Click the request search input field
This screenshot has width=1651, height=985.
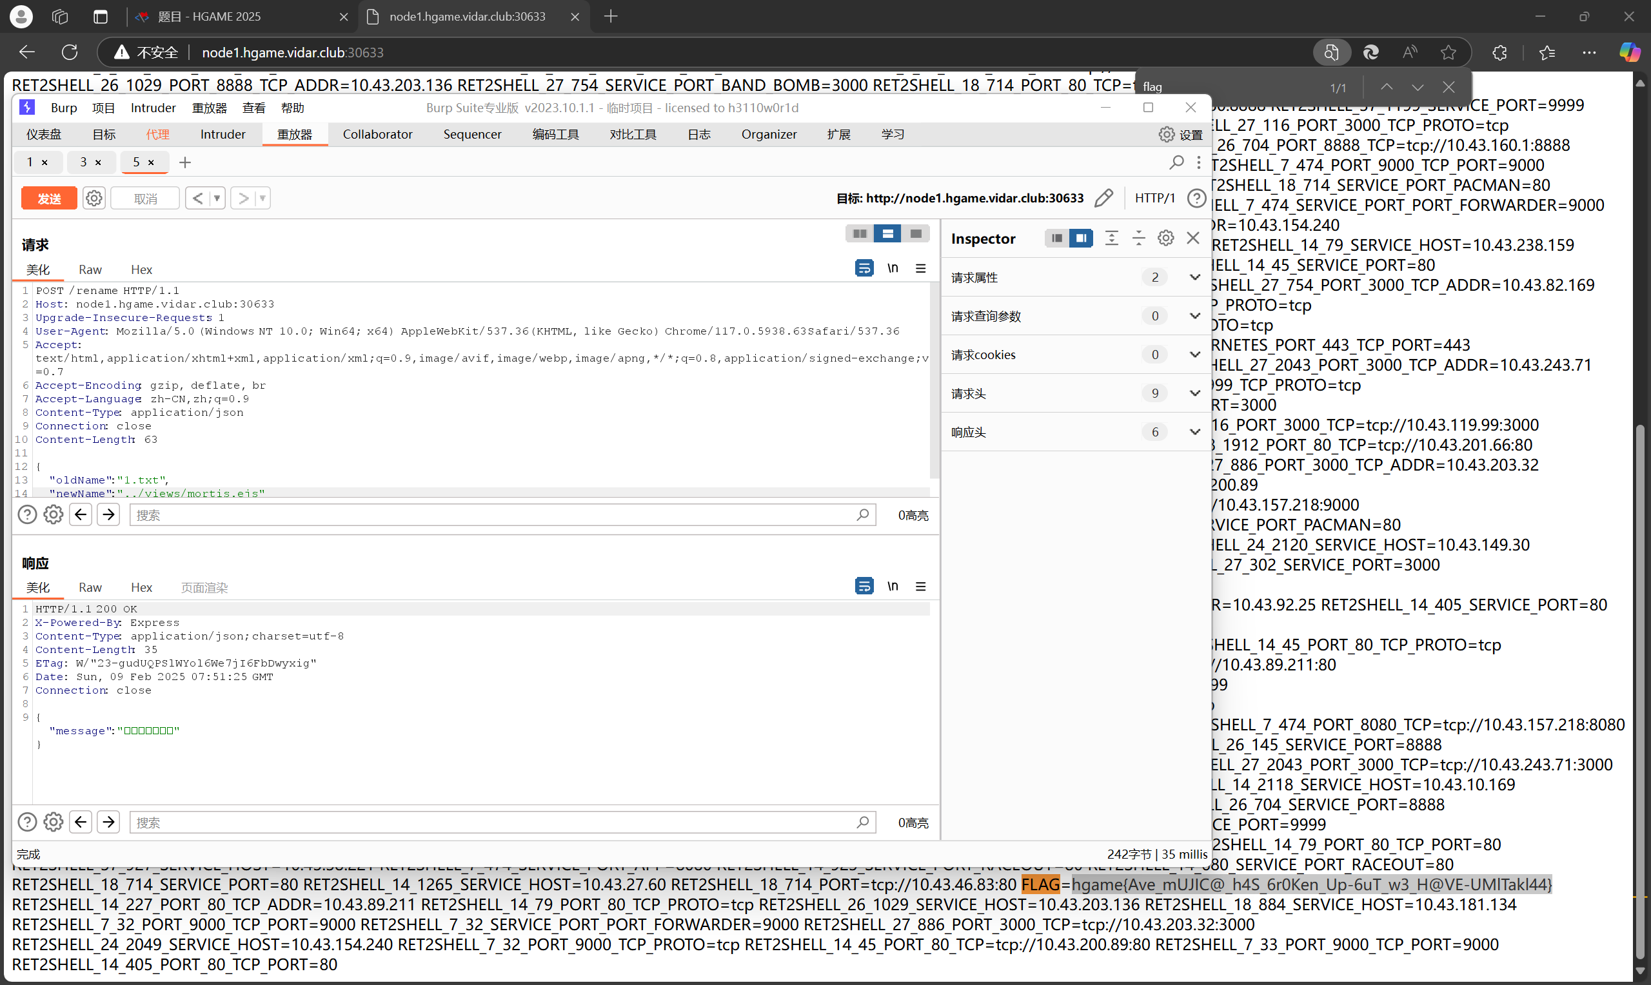tap(491, 516)
